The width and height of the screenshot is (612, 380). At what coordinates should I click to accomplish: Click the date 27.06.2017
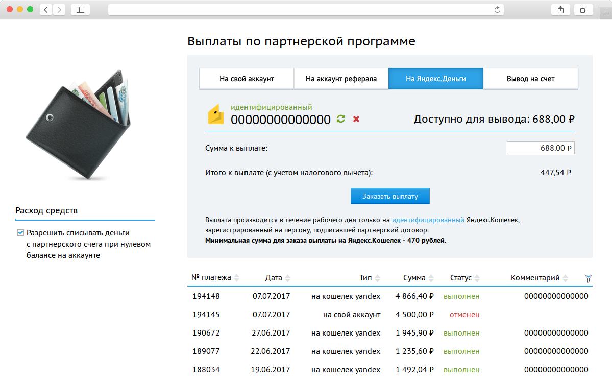(271, 332)
